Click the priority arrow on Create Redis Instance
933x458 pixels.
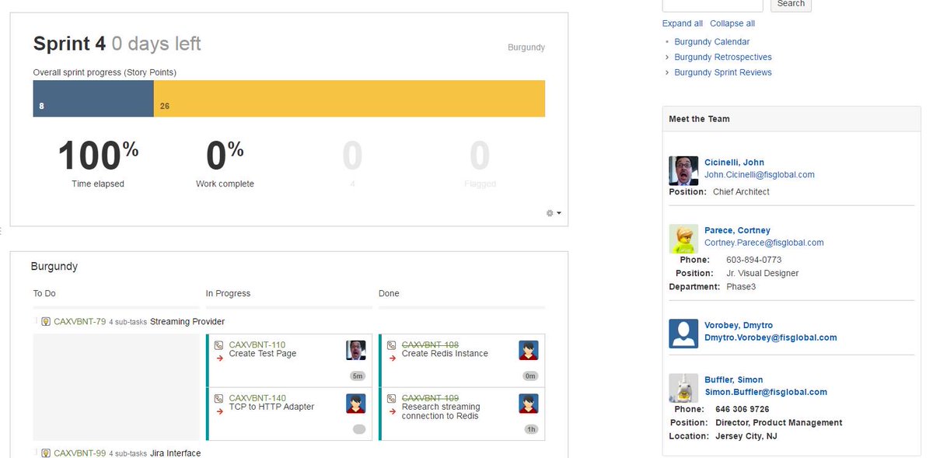click(393, 358)
